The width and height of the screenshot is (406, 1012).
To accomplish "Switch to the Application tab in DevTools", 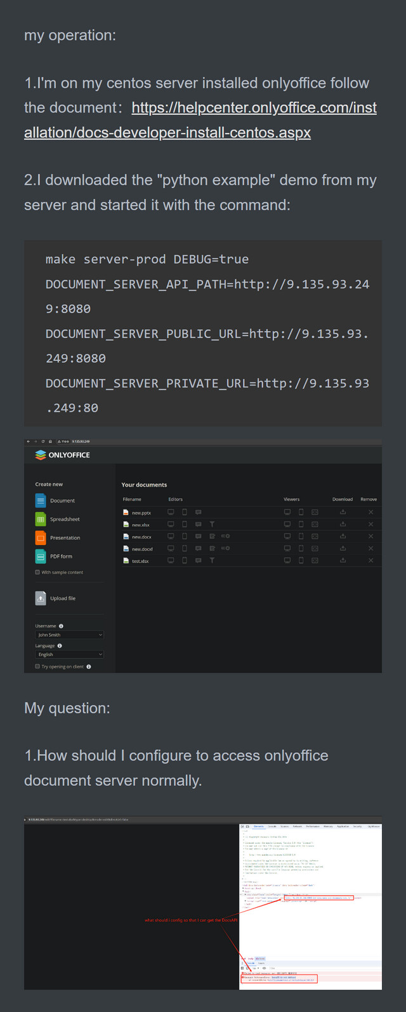I will click(343, 826).
